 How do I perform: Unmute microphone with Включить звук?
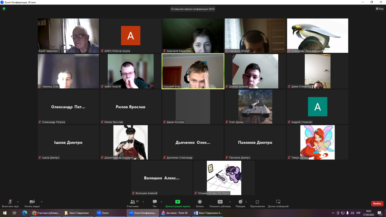tap(10, 202)
